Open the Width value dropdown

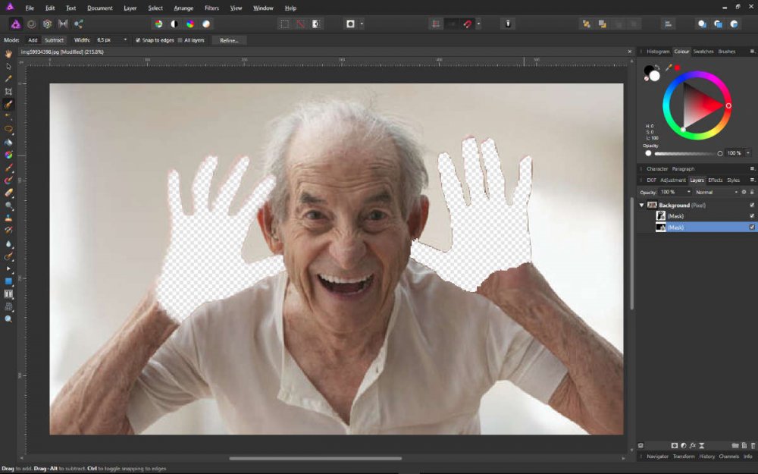click(125, 40)
